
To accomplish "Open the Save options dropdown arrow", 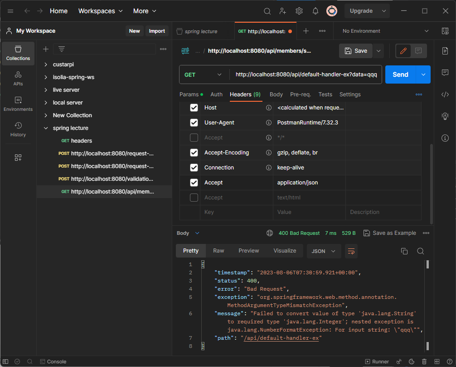I will click(378, 51).
